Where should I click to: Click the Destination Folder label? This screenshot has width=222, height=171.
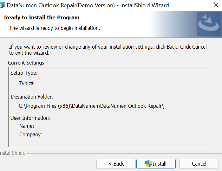pyautogui.click(x=32, y=97)
